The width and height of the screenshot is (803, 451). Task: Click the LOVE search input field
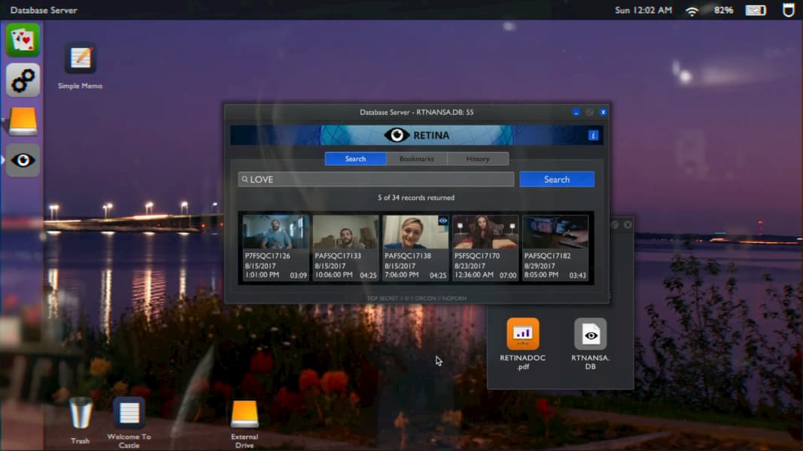pyautogui.click(x=376, y=180)
